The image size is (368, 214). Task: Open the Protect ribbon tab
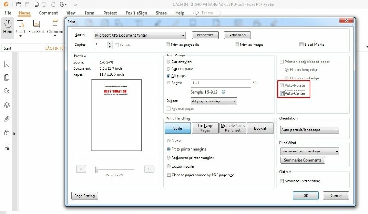click(110, 13)
